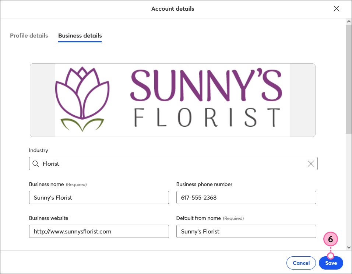Click the scrollbar up arrow
This screenshot has width=352, height=274.
349,22
